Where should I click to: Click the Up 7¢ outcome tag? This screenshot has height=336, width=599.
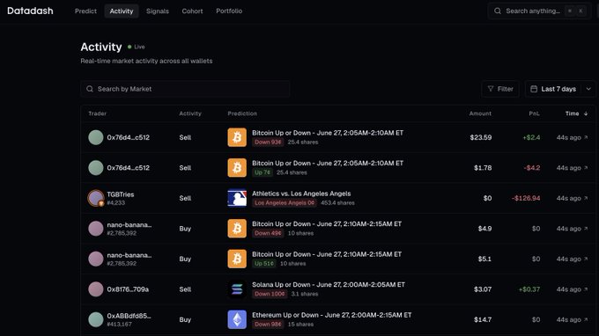[263, 172]
